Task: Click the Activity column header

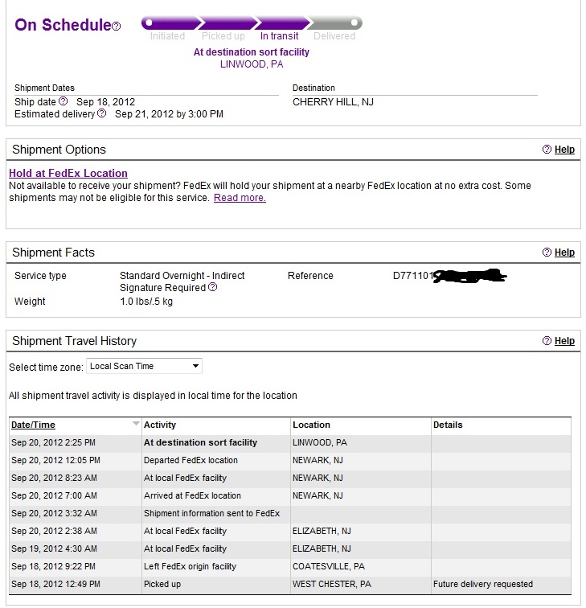Action: tap(160, 425)
